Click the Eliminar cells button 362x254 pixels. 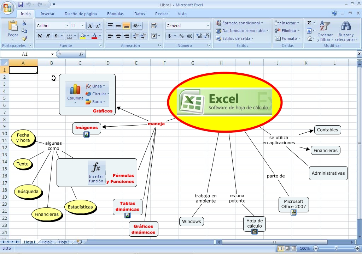[287, 31]
